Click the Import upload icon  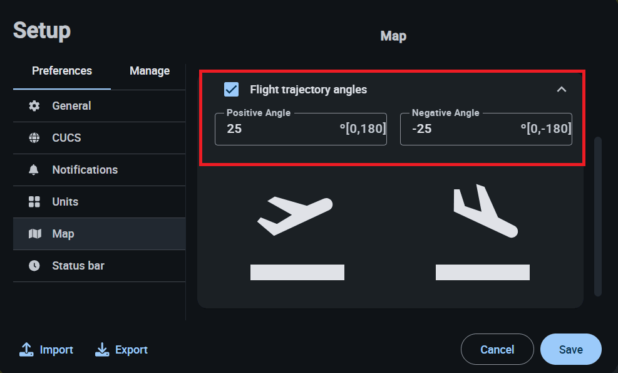pos(26,350)
